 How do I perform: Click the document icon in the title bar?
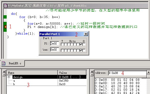pyautogui.click(x=5, y=6)
